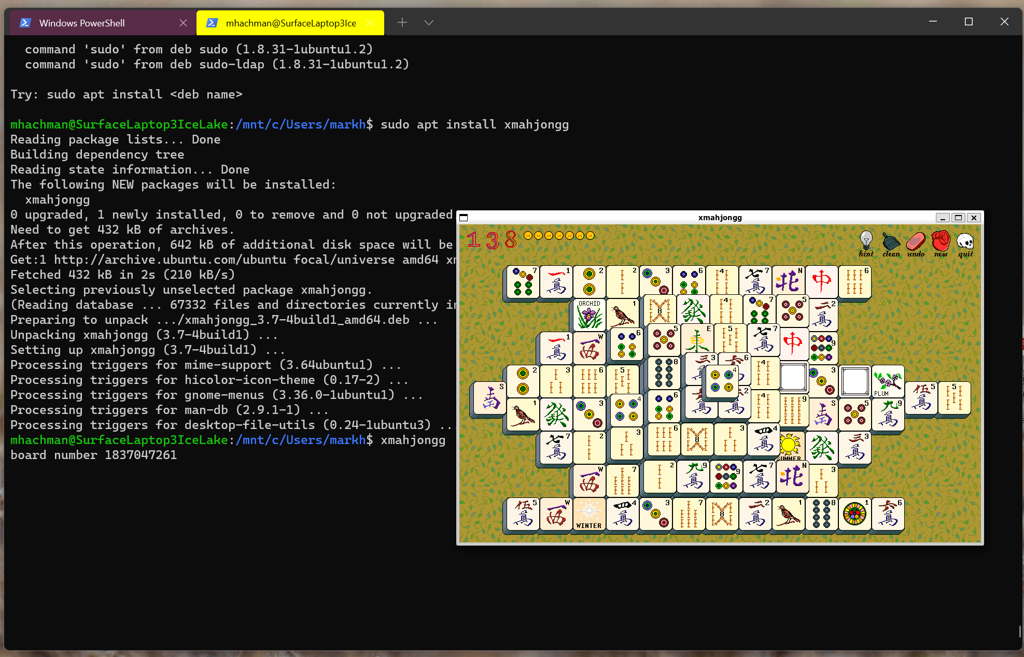
Task: Select the white dragon tile left of PLUM
Action: (855, 381)
